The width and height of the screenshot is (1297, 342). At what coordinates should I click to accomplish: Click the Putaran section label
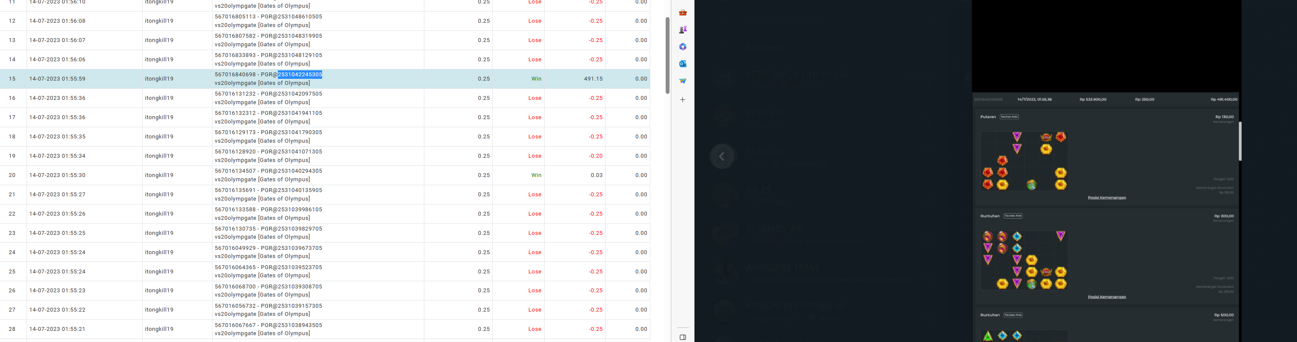point(988,117)
